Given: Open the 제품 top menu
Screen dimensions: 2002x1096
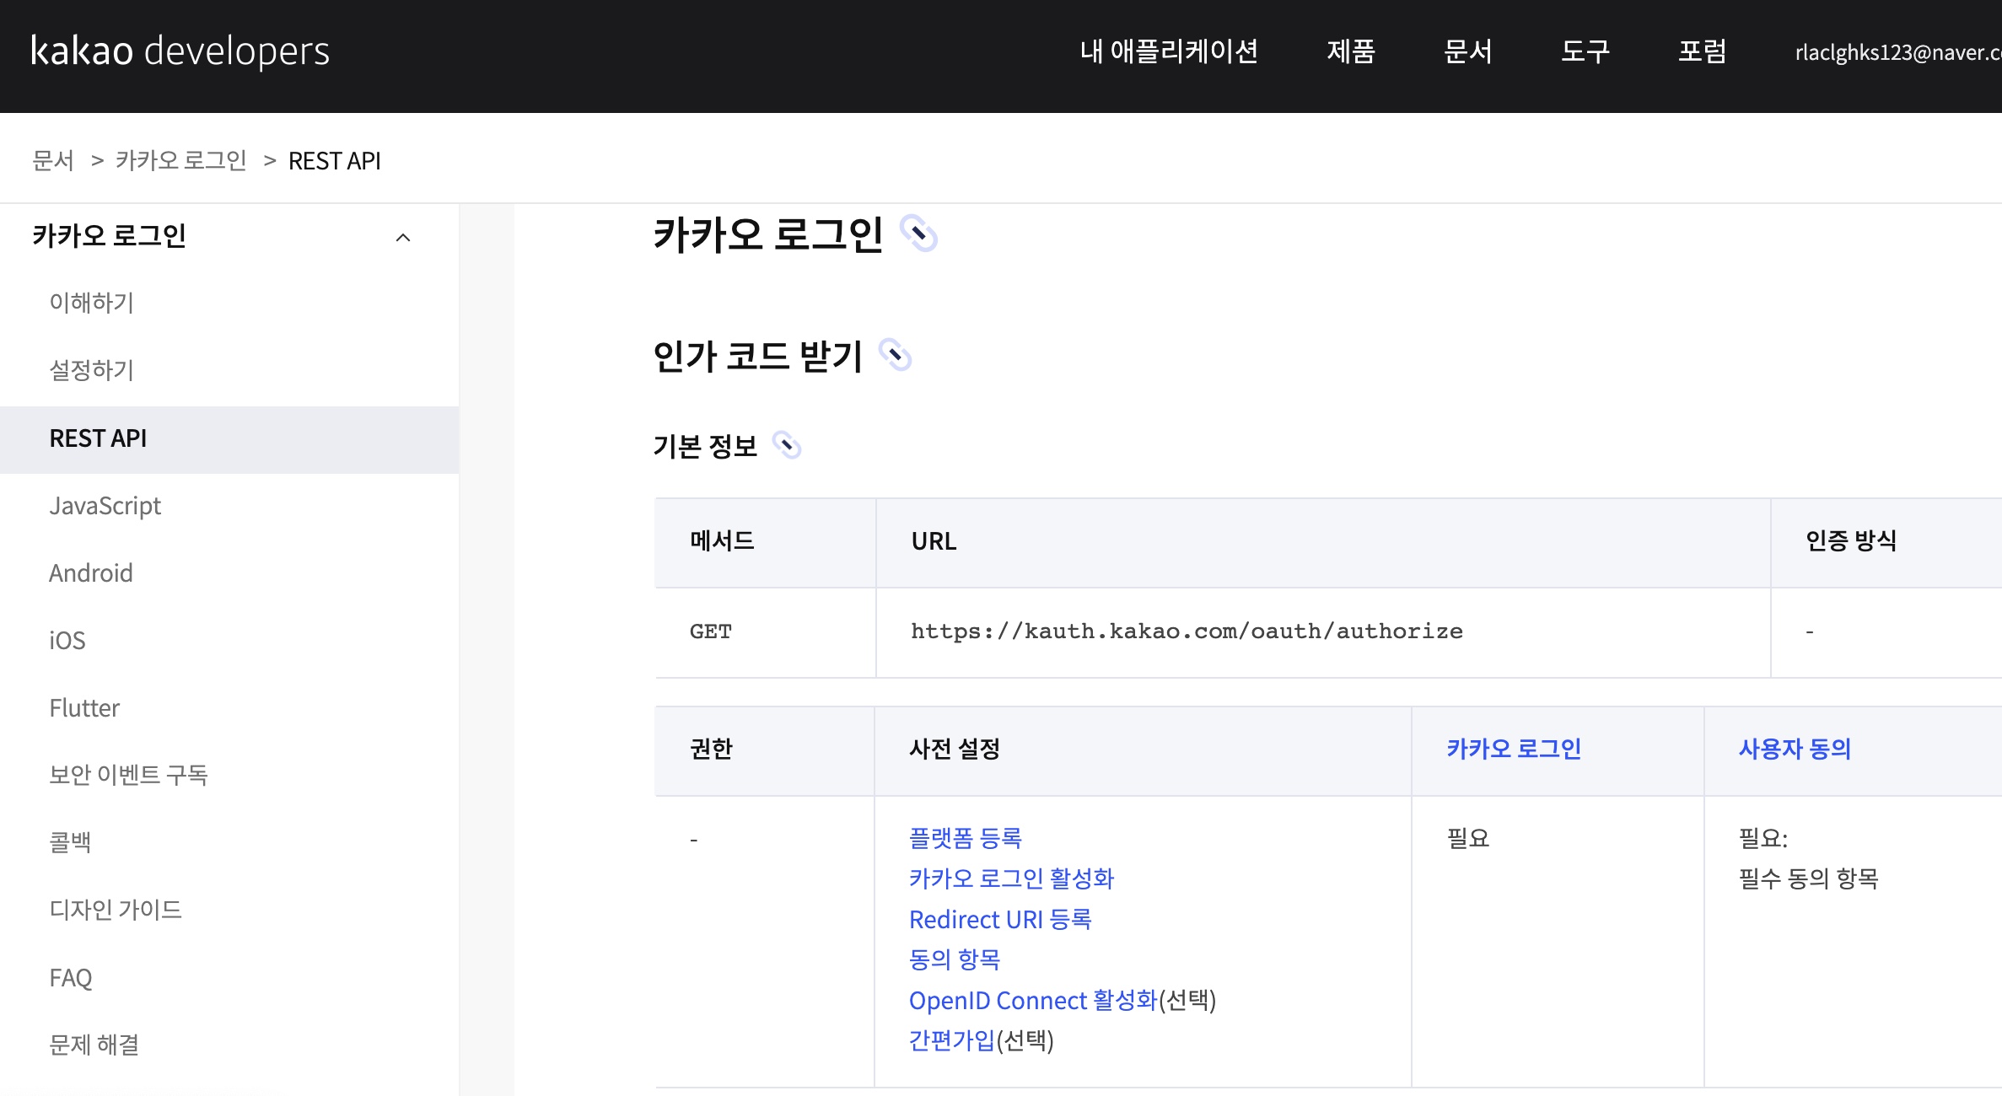Looking at the screenshot, I should (1351, 51).
